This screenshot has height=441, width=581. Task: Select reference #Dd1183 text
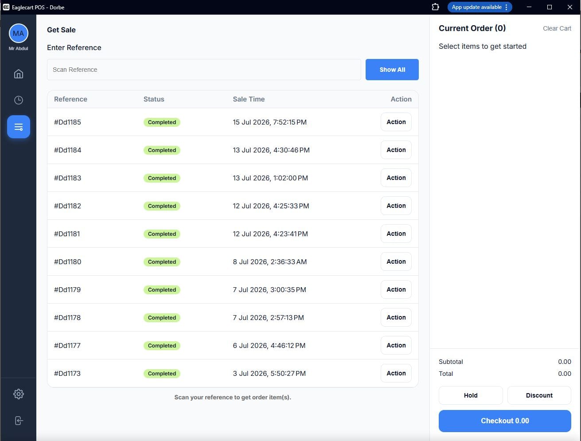click(68, 178)
